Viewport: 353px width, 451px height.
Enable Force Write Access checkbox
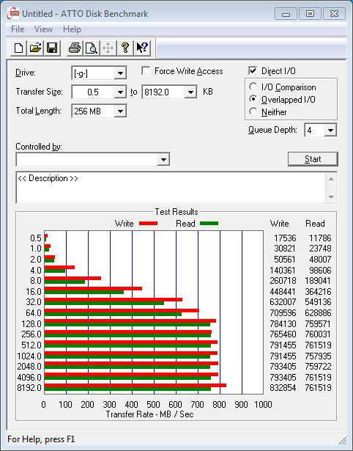(146, 70)
